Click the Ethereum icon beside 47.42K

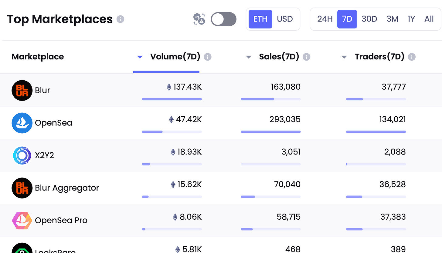click(172, 119)
